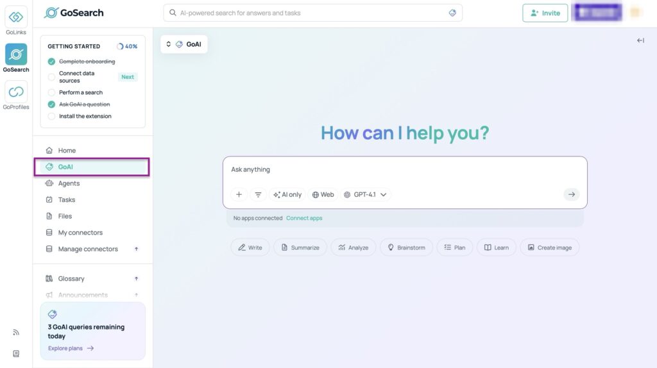Choose the Create image suggestion chip
The image size is (657, 368).
550,247
